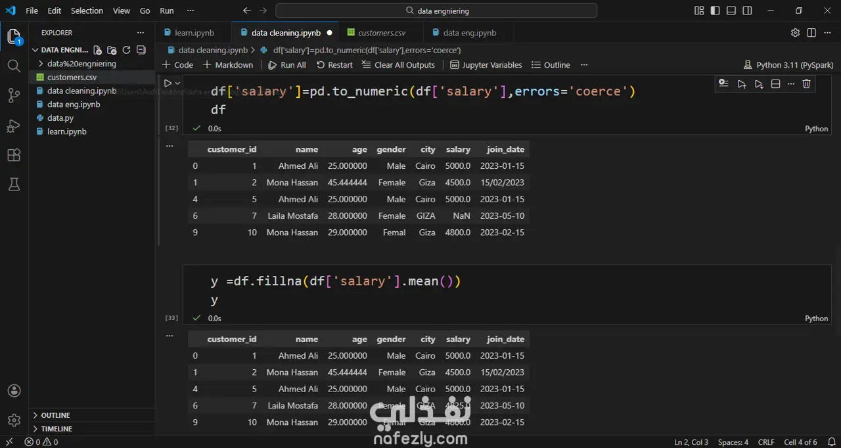The image size is (841, 448).
Task: Open output actions for cell 33
Action: (170, 336)
